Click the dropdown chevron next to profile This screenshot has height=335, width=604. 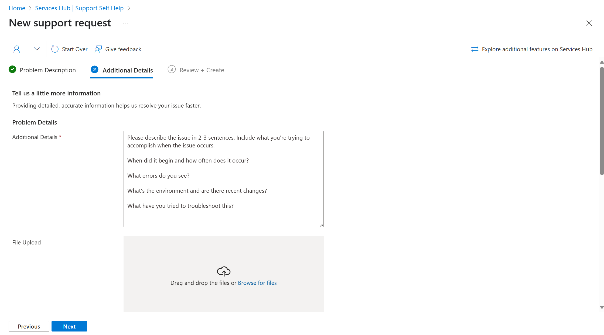pos(36,49)
